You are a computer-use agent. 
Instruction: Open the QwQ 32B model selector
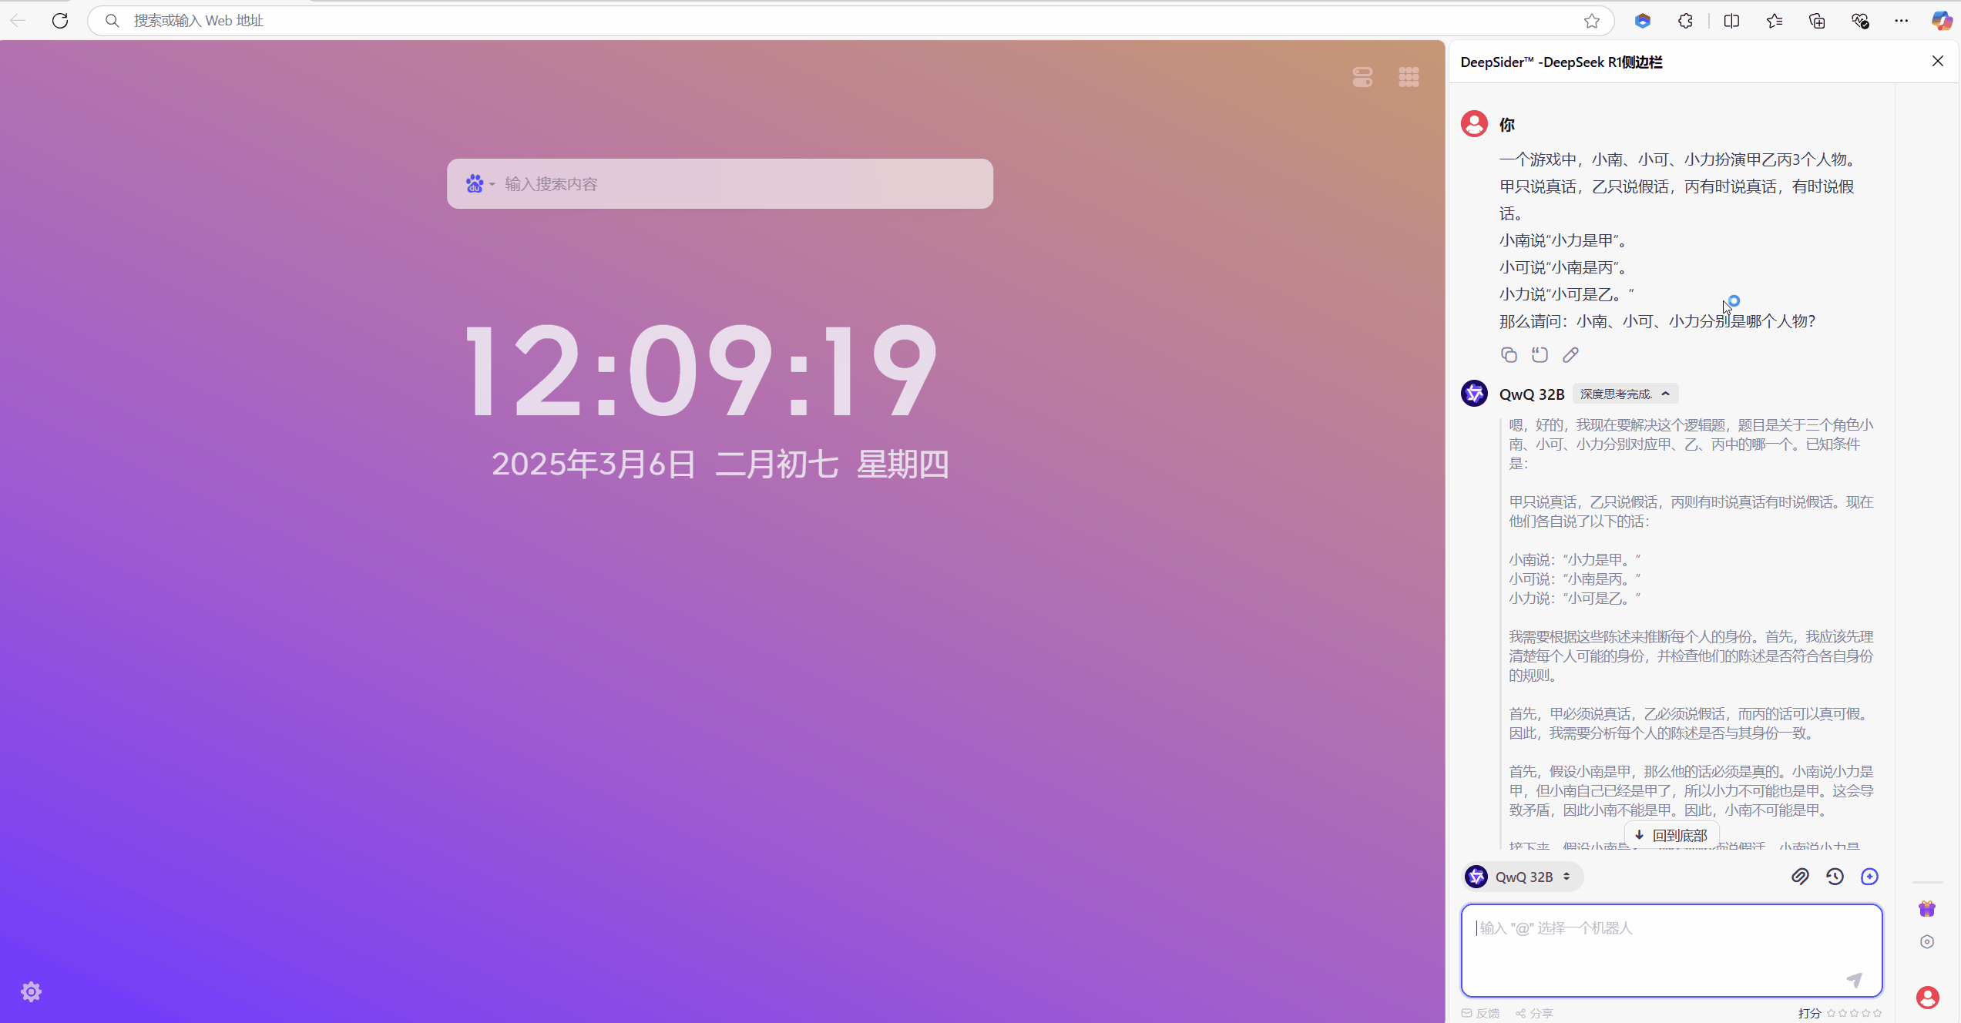point(1522,876)
